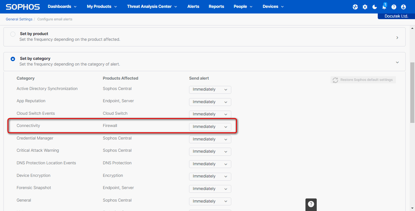Click the Credential Manager category text
Screen dimensions: 415x211
[x=35, y=138]
